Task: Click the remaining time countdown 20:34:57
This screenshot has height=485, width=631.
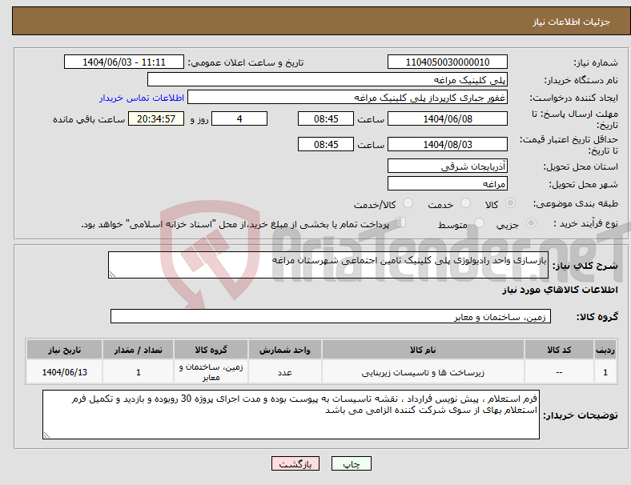Action: [x=156, y=118]
